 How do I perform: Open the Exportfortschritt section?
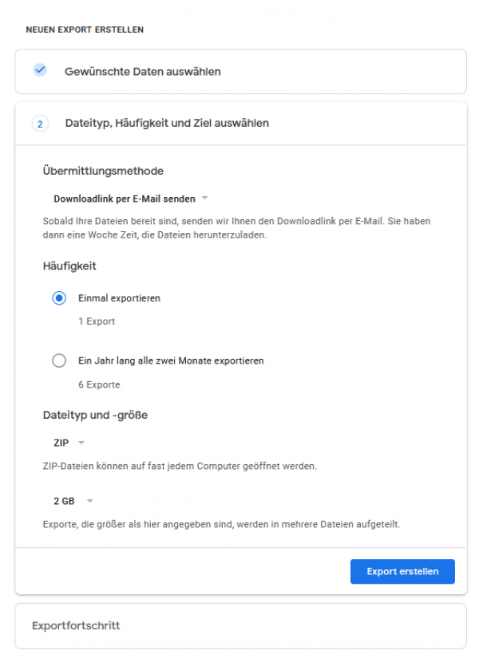(x=240, y=625)
